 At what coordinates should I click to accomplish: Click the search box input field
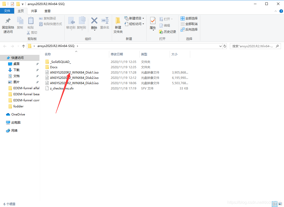tap(253, 46)
